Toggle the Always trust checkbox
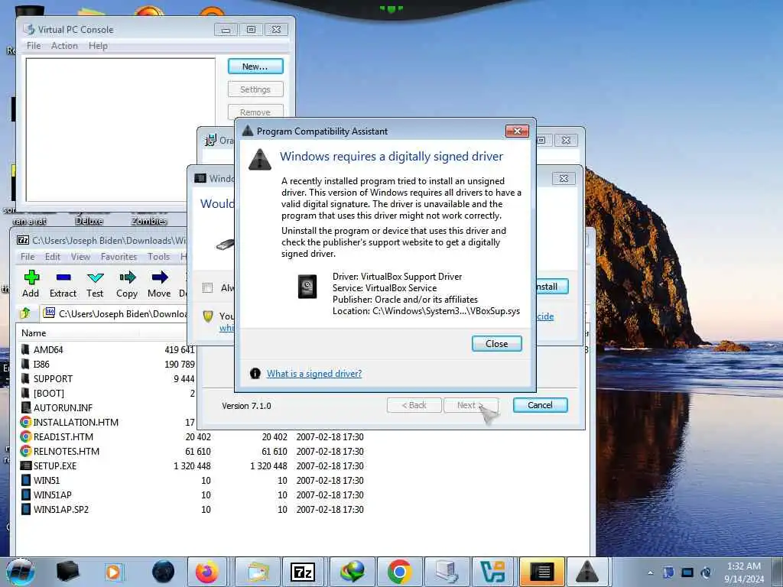 [x=207, y=287]
